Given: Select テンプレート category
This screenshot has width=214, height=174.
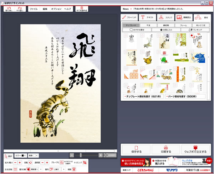Looking at the screenshot, I should pyautogui.click(x=131, y=25).
